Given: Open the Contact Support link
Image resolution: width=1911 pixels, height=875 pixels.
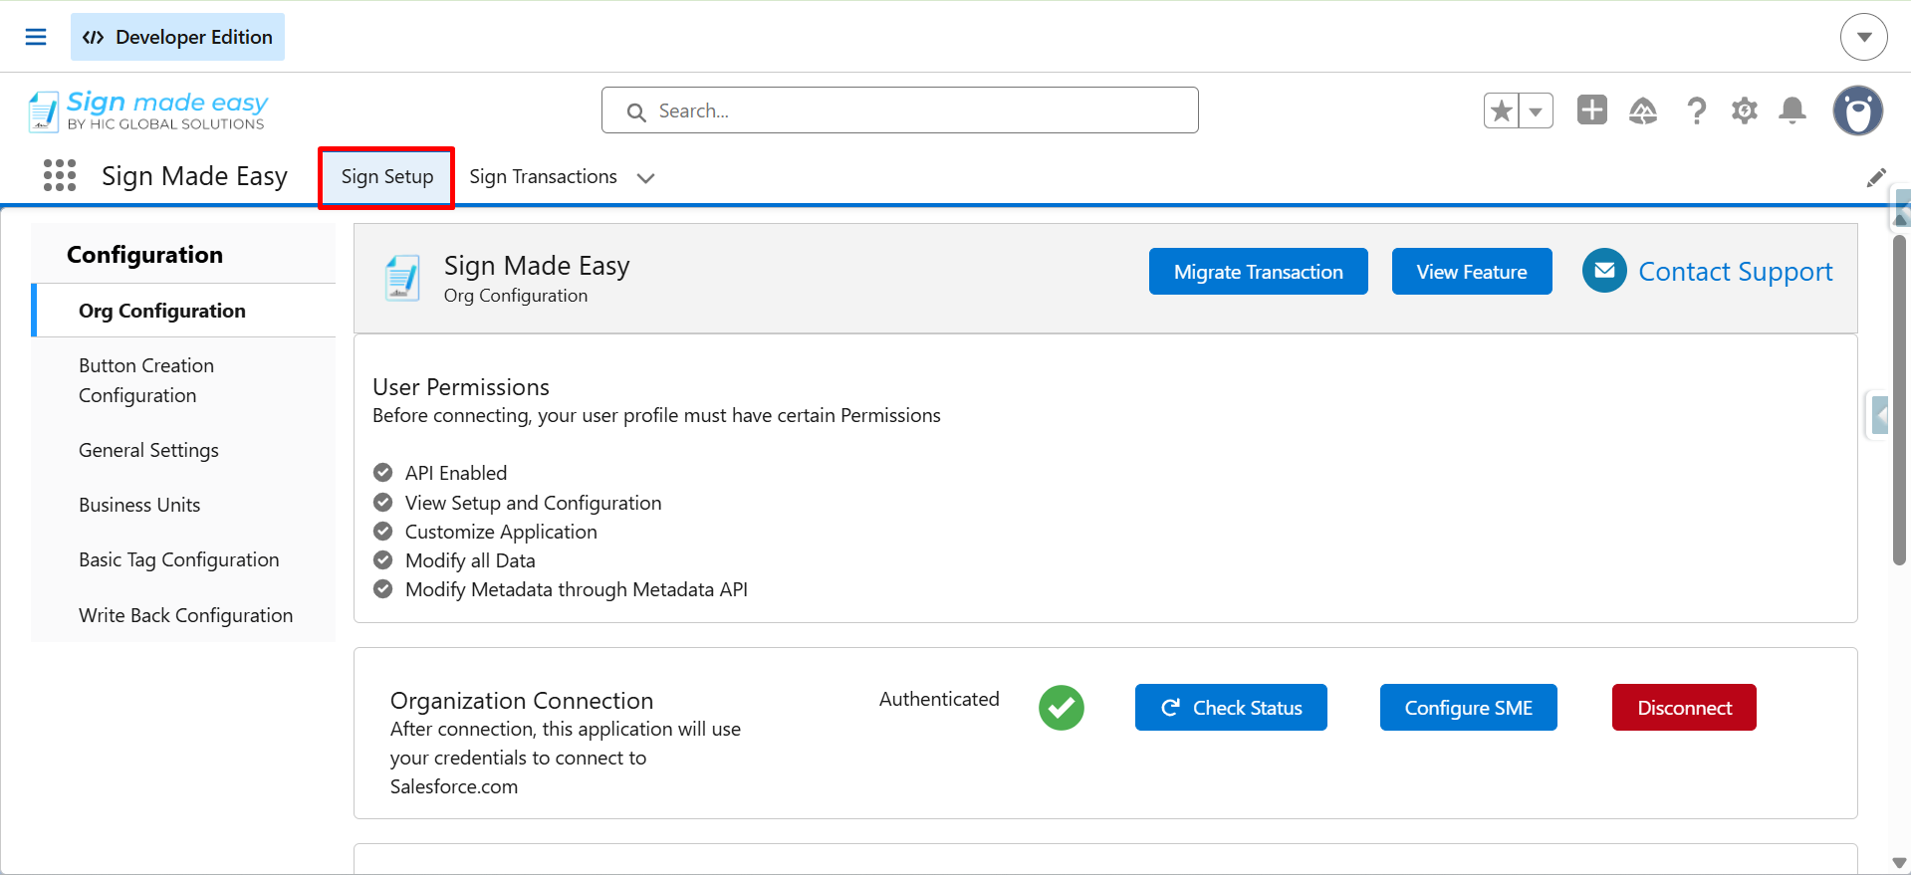Looking at the screenshot, I should 1735,272.
